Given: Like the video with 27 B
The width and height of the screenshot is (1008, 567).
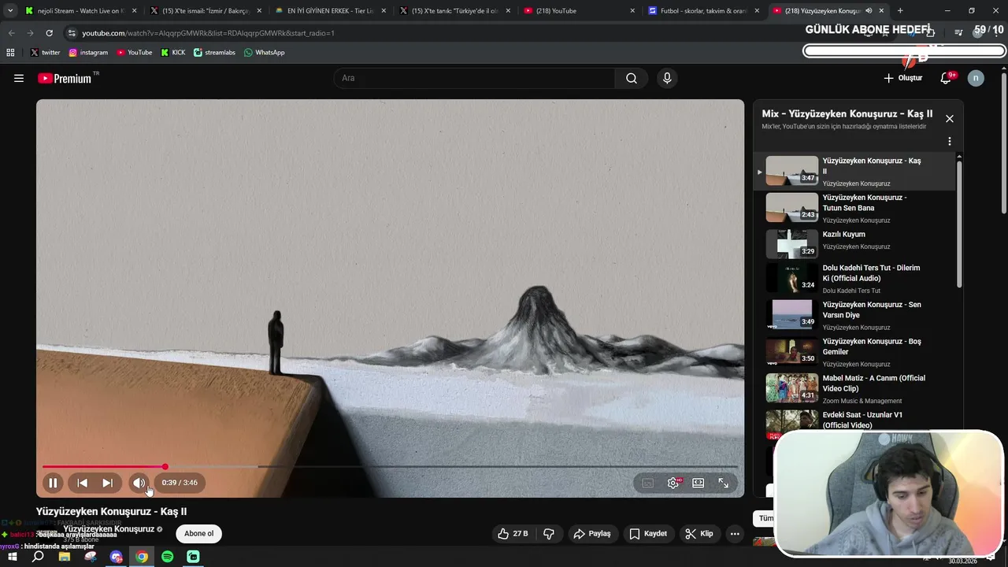Looking at the screenshot, I should click(x=513, y=534).
